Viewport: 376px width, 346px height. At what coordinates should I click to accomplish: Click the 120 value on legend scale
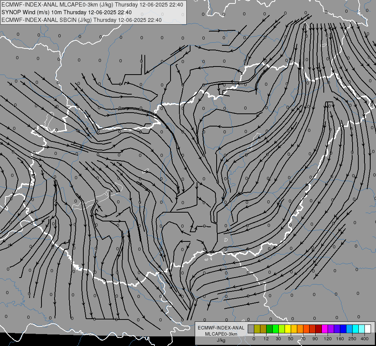(x=328, y=339)
